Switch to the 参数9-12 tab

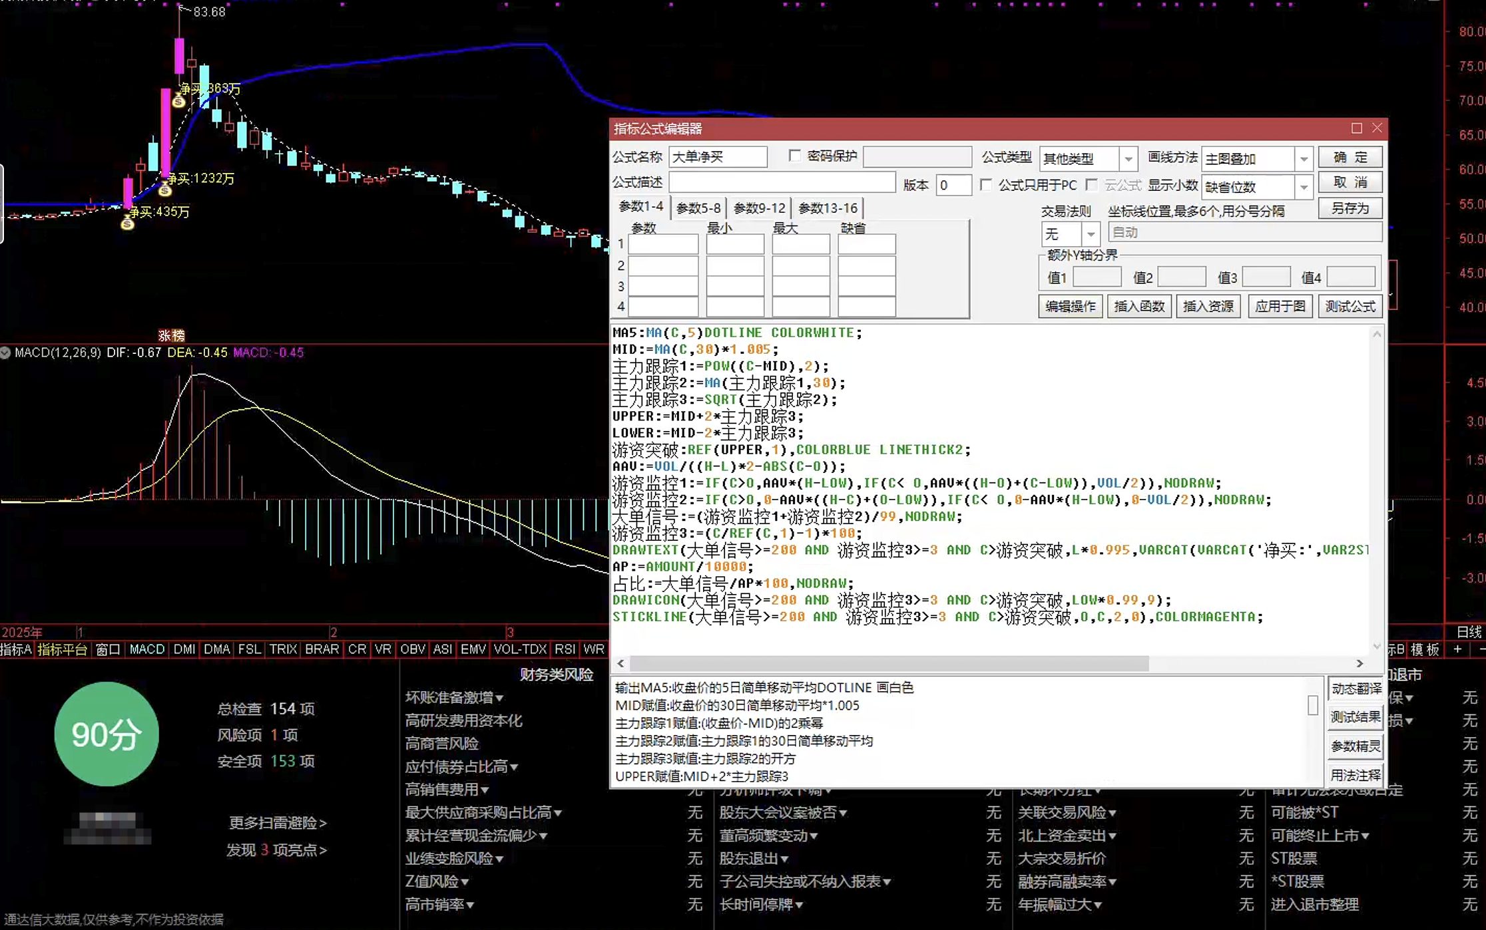point(759,208)
